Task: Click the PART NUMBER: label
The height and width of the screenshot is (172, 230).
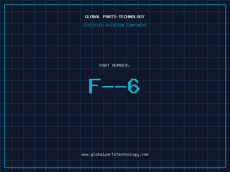Action: click(x=115, y=65)
